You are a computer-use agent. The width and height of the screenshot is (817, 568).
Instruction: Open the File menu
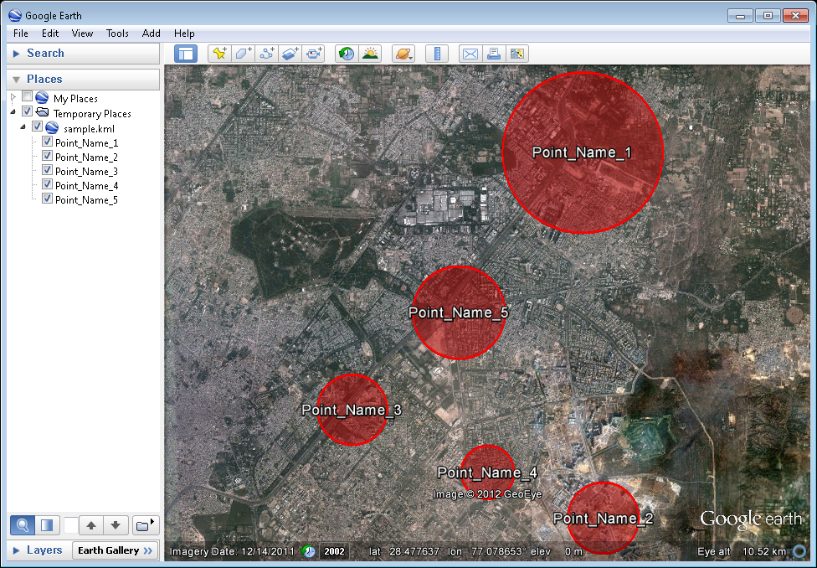(21, 34)
